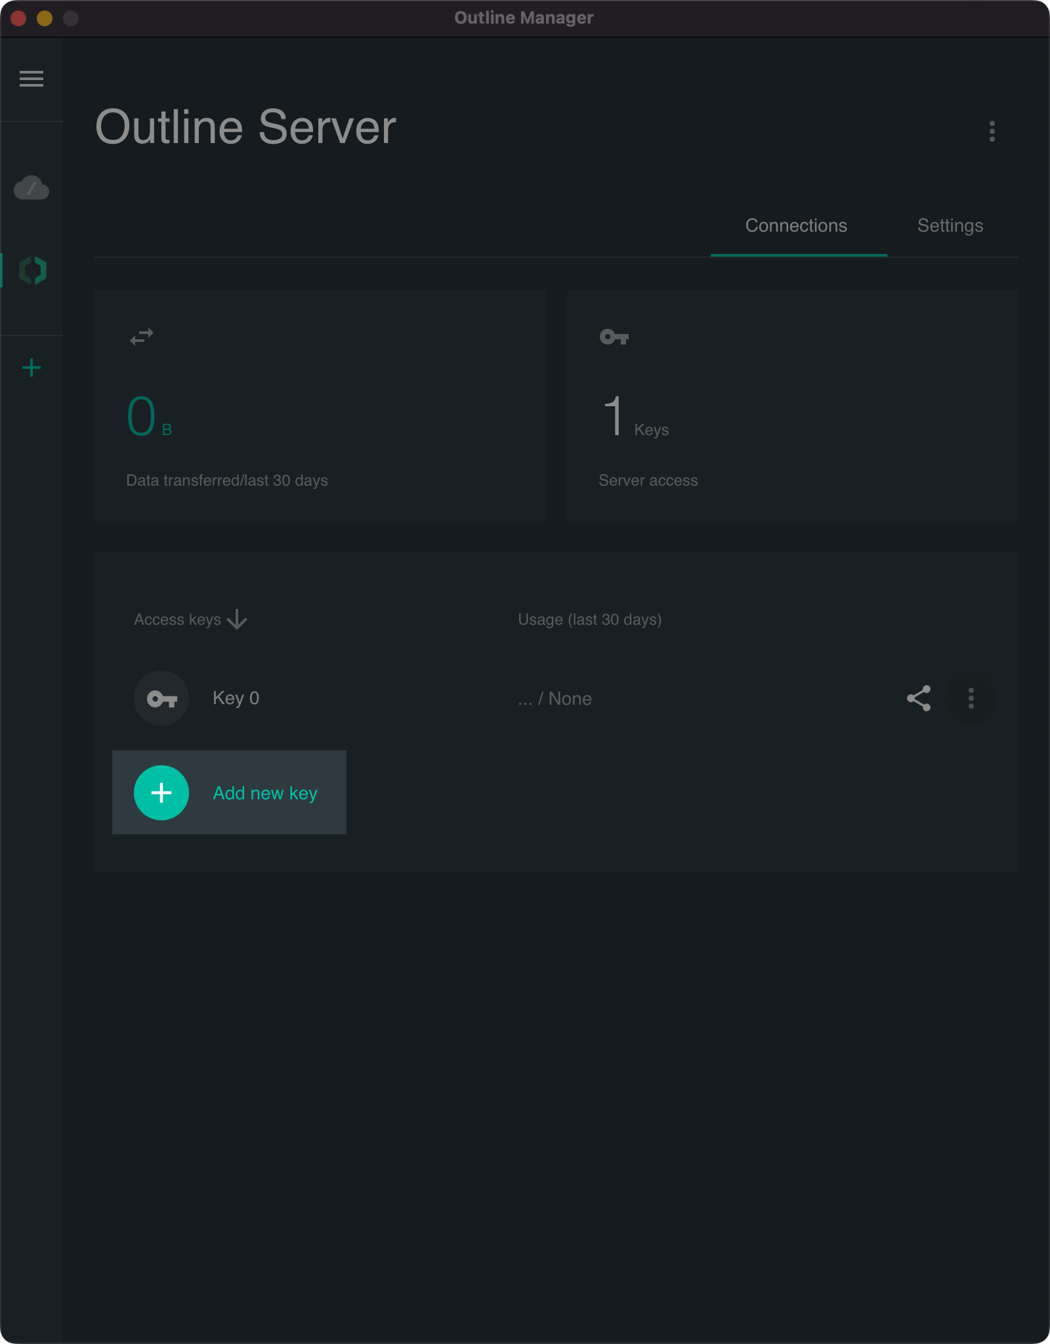This screenshot has width=1050, height=1344.
Task: Open the hamburger menu in the sidebar
Action: click(x=31, y=79)
